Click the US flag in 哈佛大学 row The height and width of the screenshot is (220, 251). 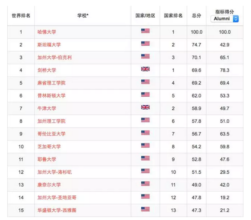pos(145,31)
